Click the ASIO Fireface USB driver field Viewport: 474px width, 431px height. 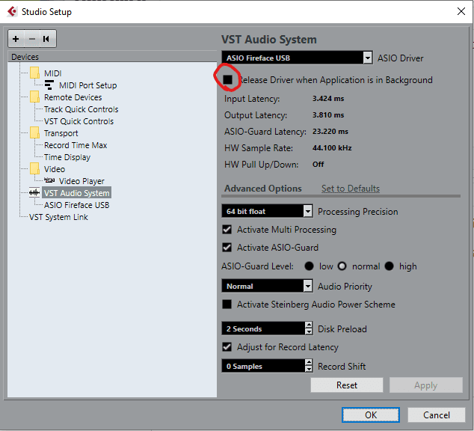(x=292, y=58)
